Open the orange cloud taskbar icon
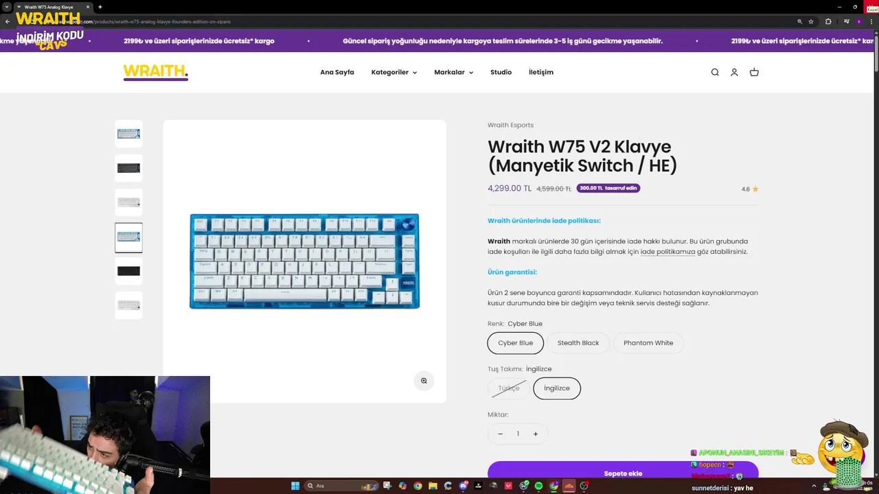Screen dimensions: 879x494 tap(569, 486)
